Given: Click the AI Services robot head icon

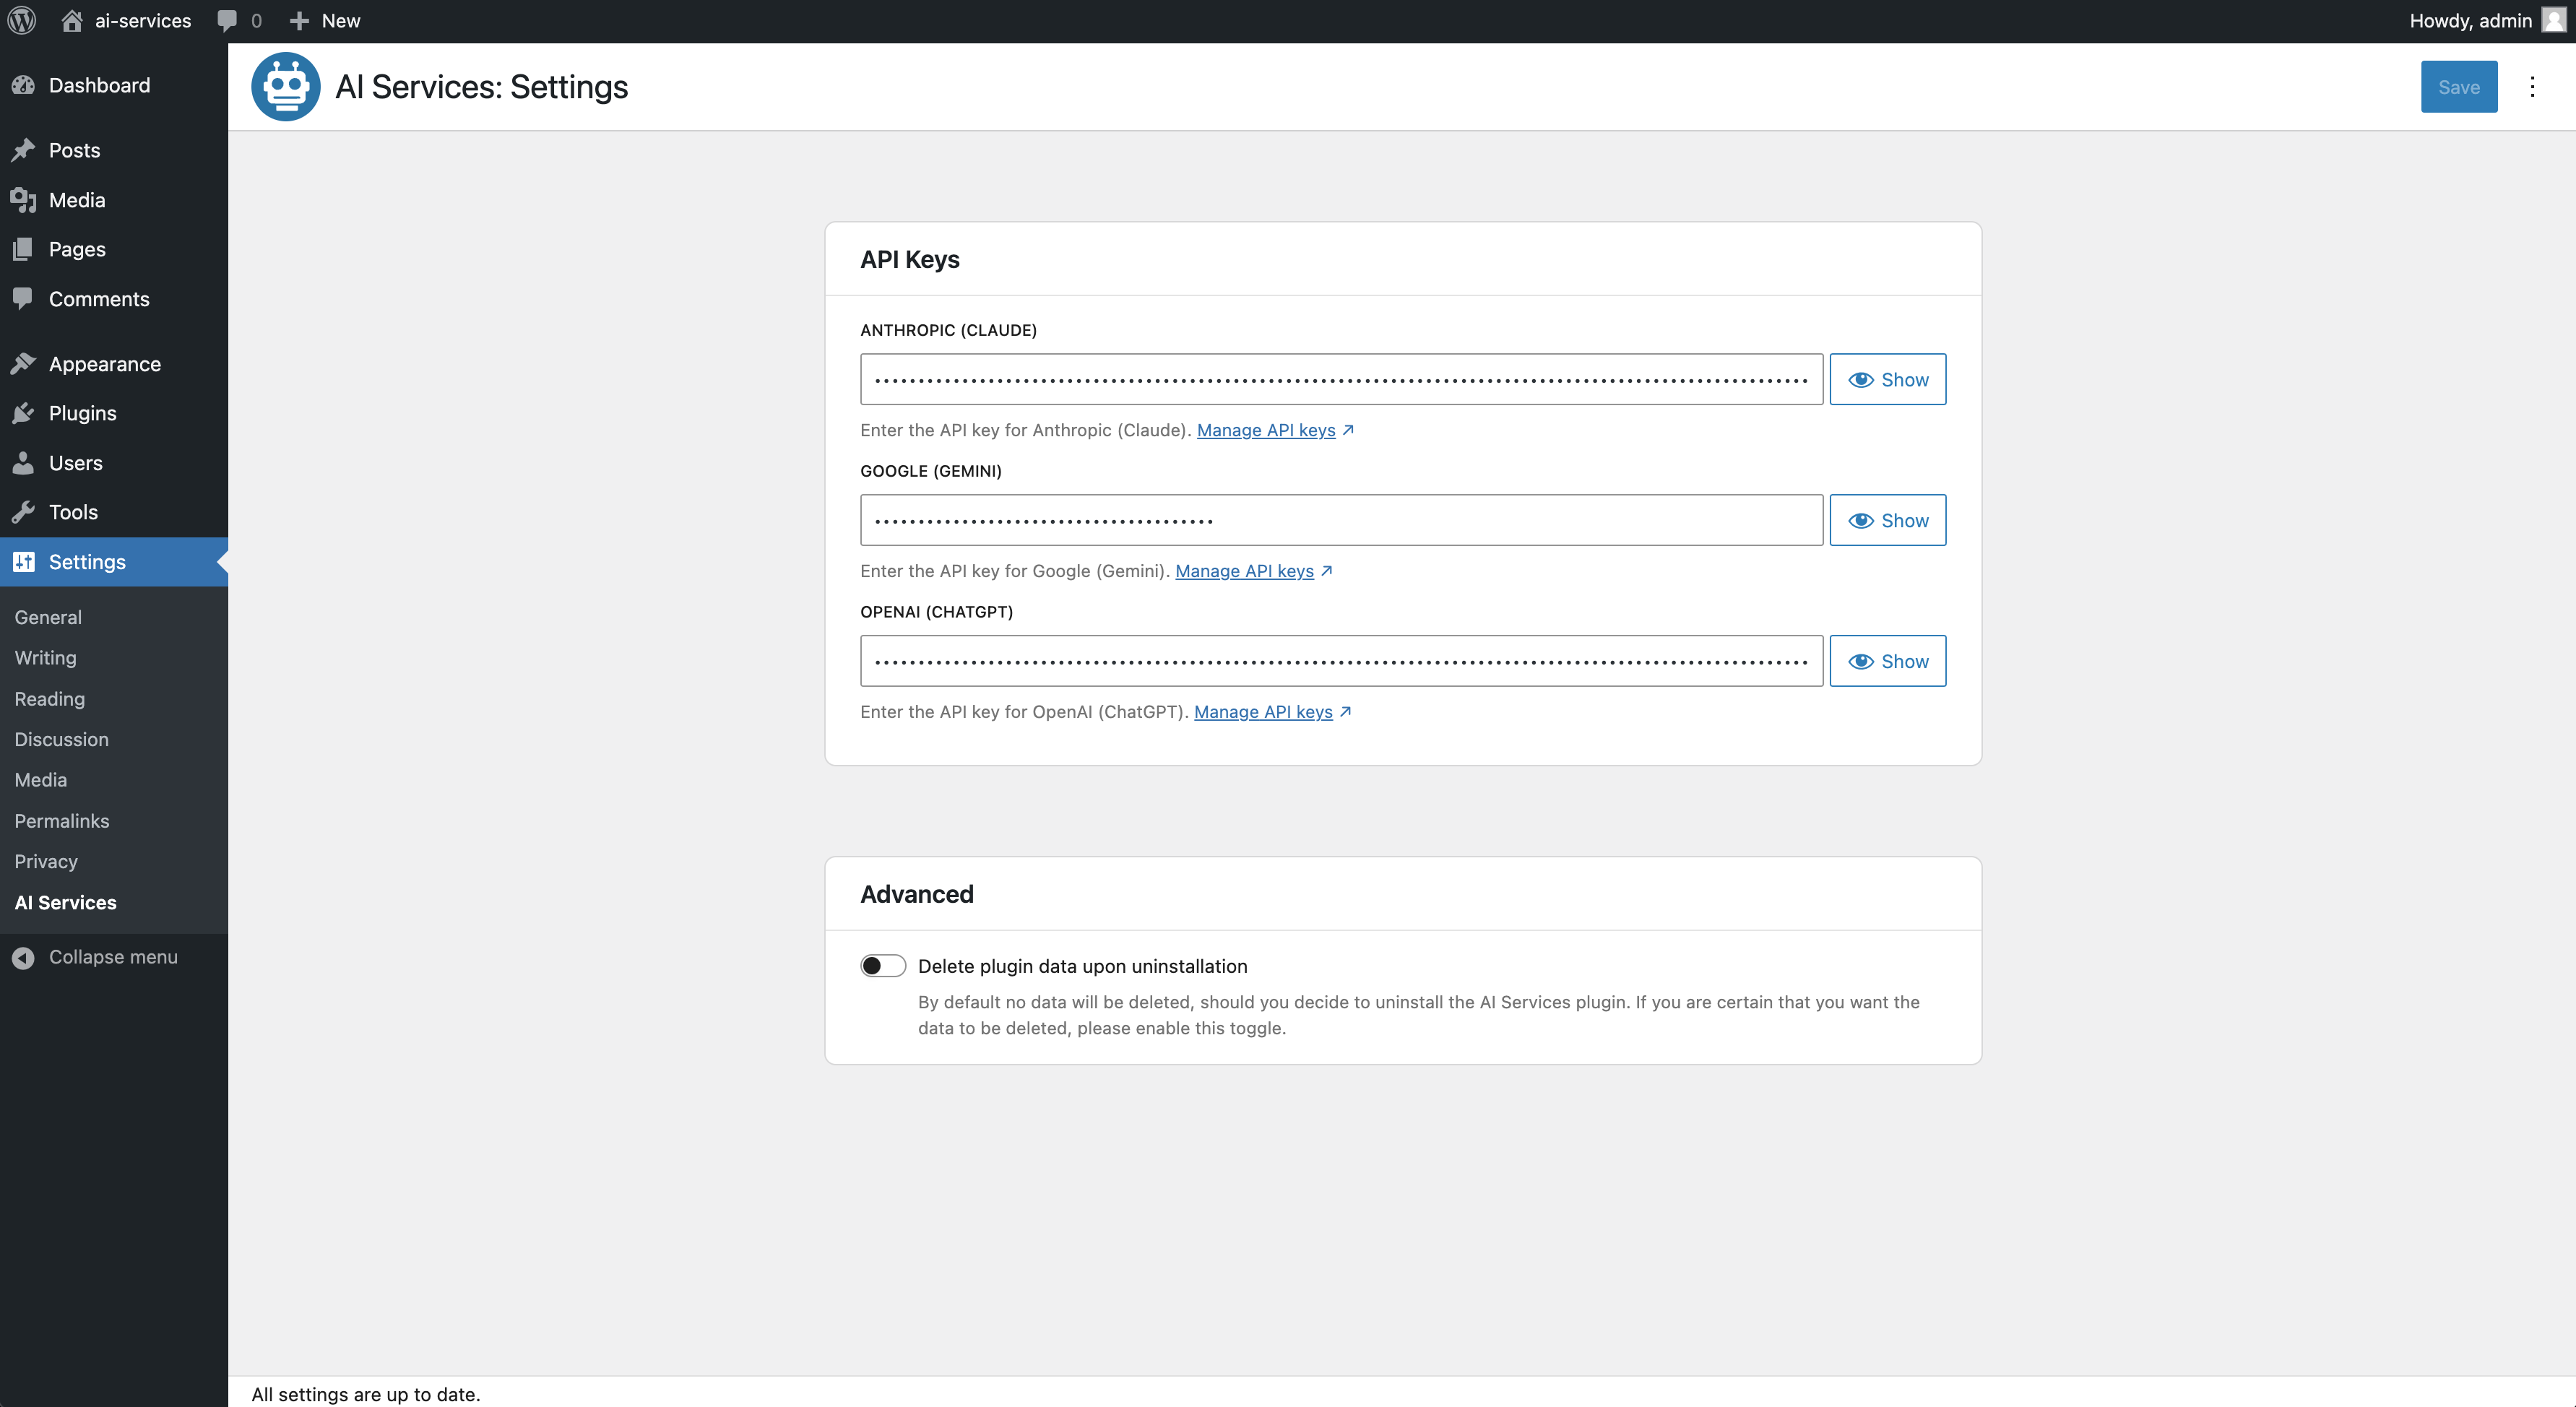Looking at the screenshot, I should (x=286, y=85).
